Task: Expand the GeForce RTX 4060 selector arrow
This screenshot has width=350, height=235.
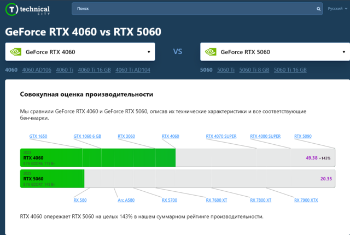Action: tap(149, 52)
